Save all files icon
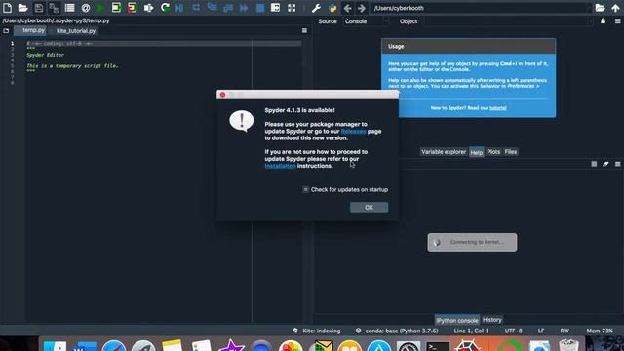This screenshot has height=351, width=624. pos(54,8)
